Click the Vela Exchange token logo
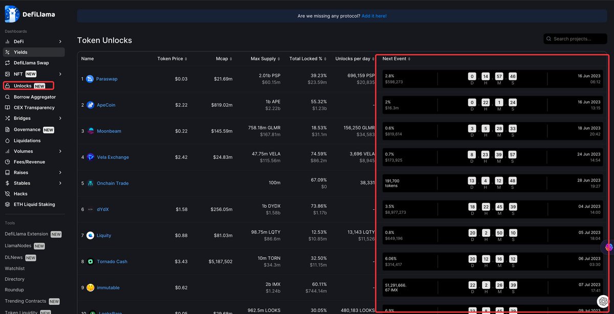The image size is (614, 314). pyautogui.click(x=90, y=157)
